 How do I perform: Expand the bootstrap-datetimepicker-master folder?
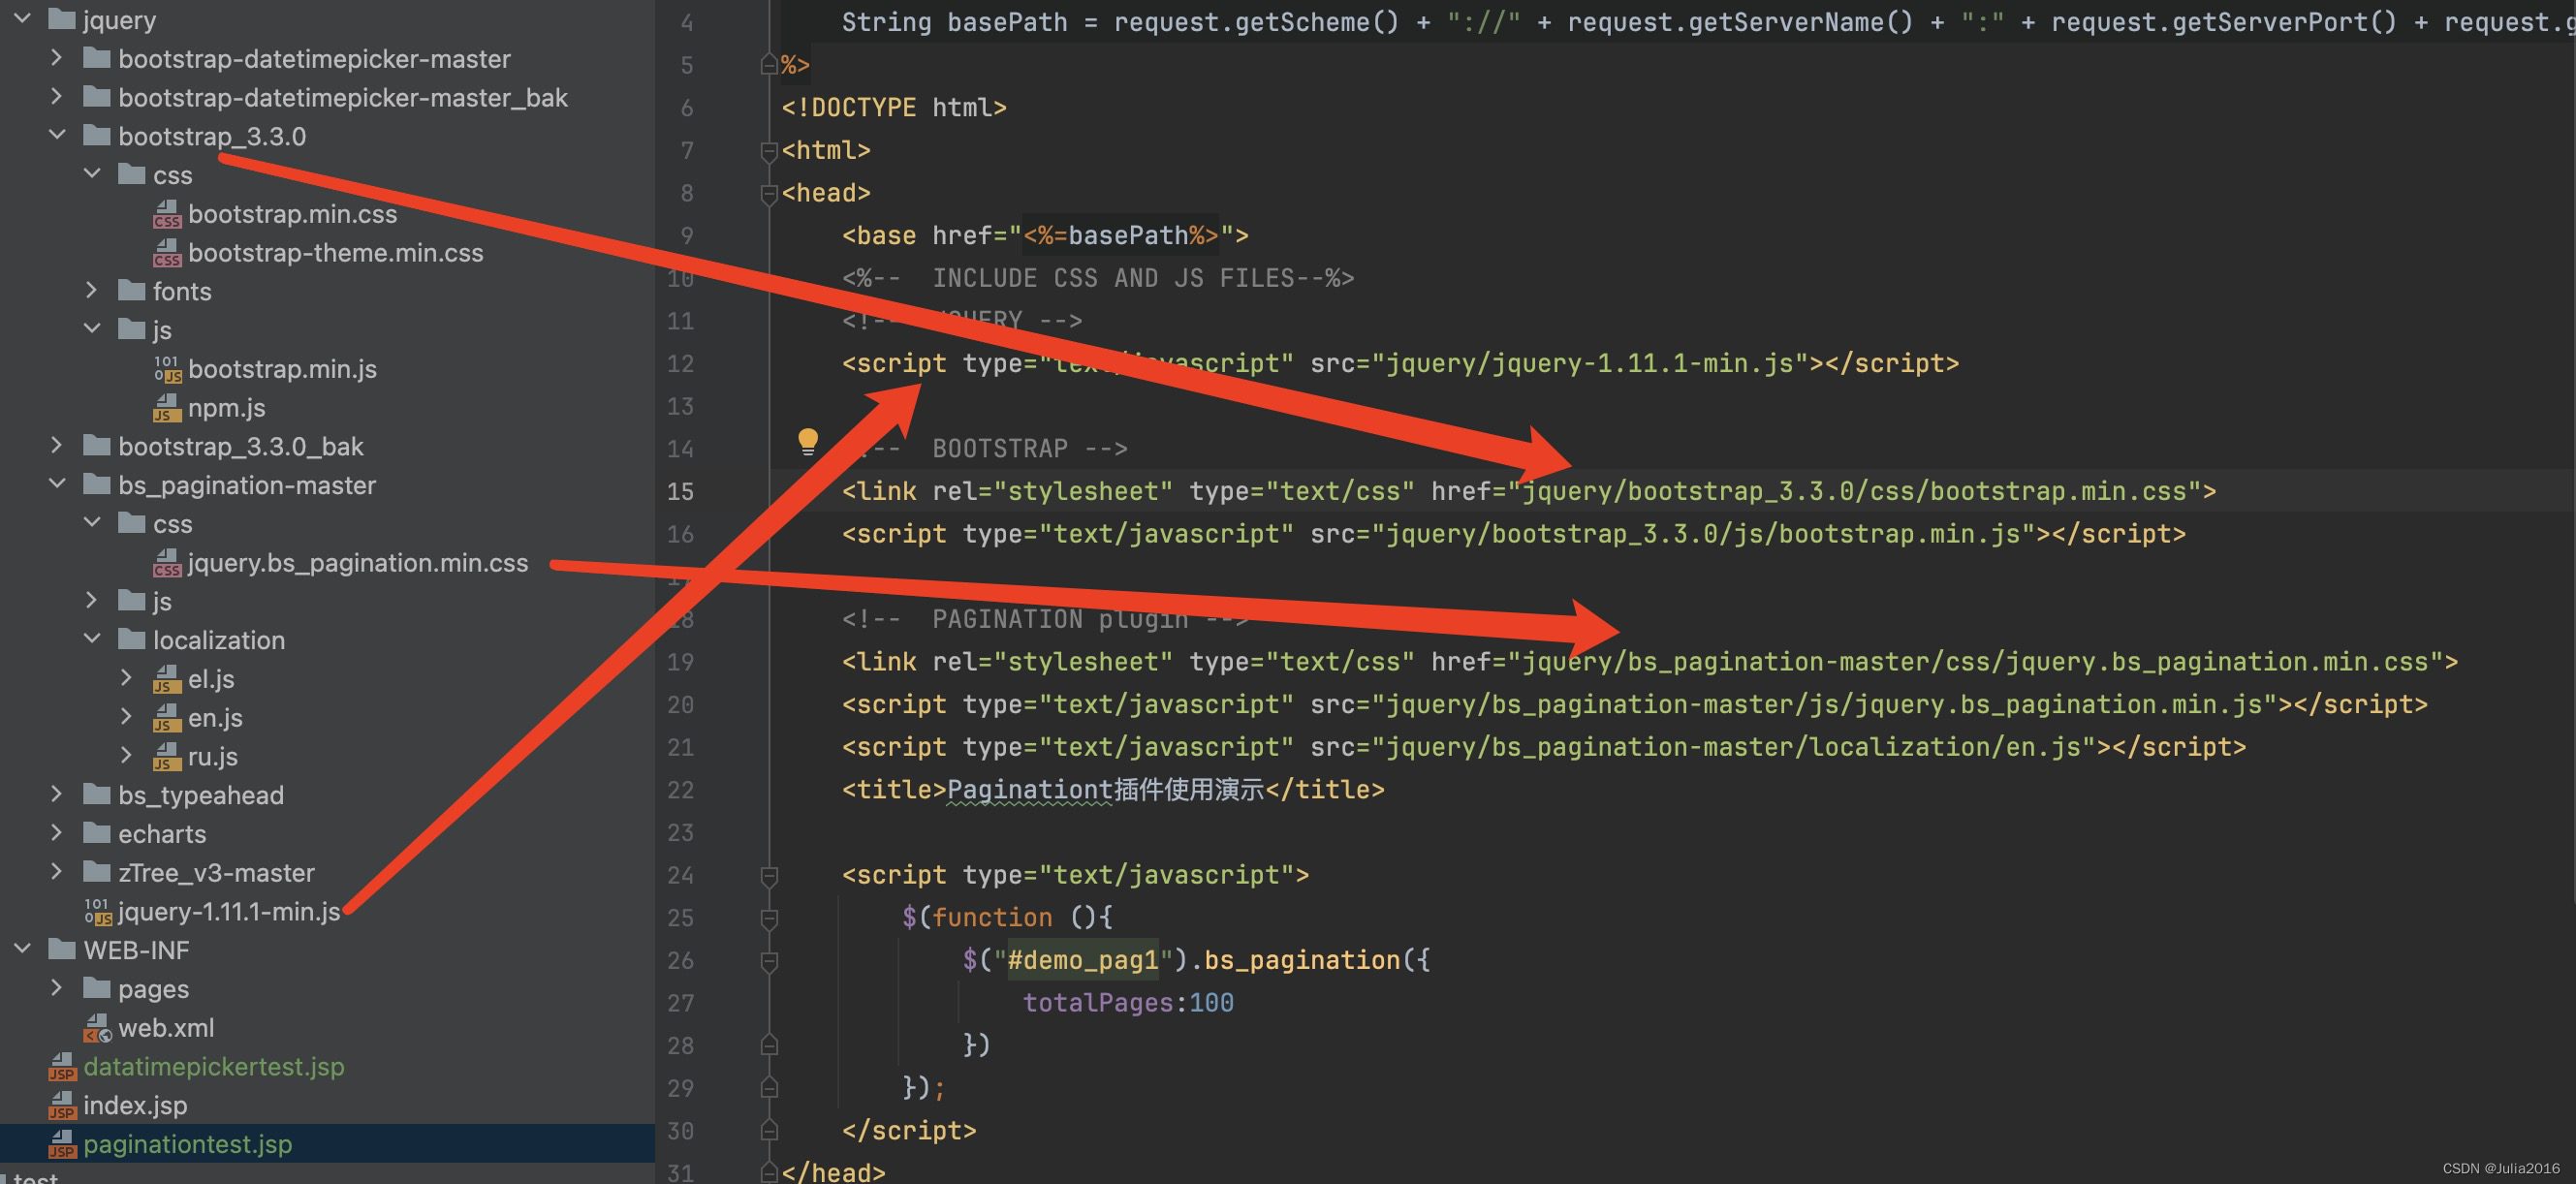[57, 58]
